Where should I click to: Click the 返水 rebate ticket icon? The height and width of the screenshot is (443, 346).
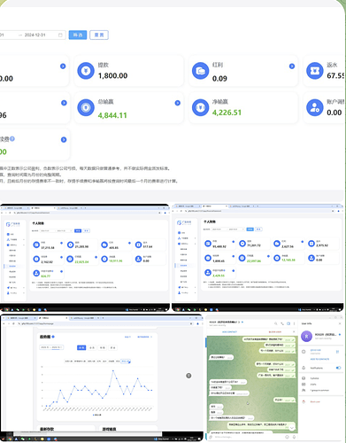(x=315, y=71)
